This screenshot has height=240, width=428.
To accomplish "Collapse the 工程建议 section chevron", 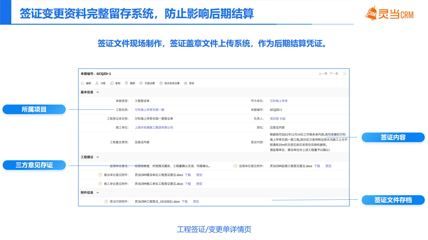I will 98,157.
